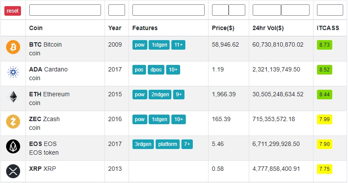Viewport: 348px width, 183px height.
Task: Click the pow tag in the Ethereum row
Action: pyautogui.click(x=140, y=95)
